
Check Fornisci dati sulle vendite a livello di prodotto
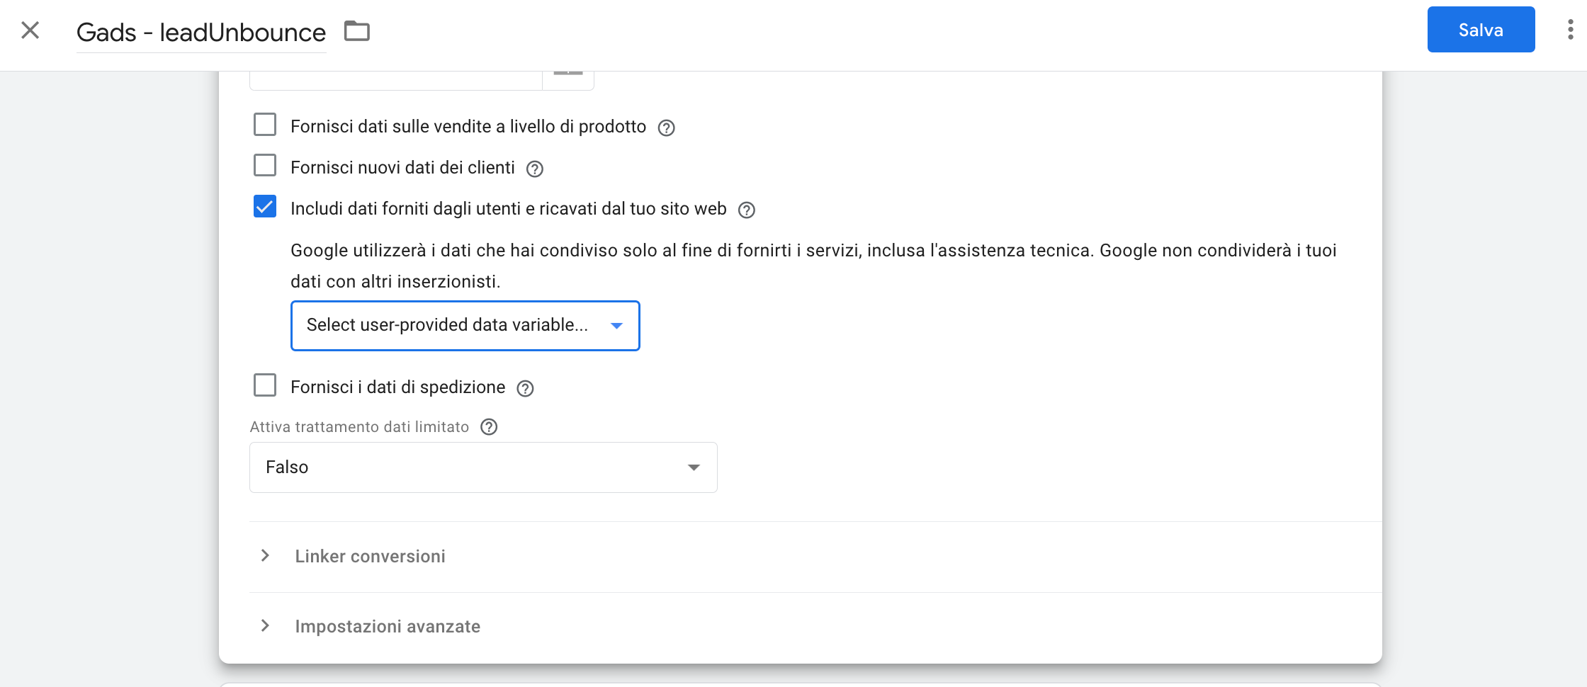(x=265, y=125)
